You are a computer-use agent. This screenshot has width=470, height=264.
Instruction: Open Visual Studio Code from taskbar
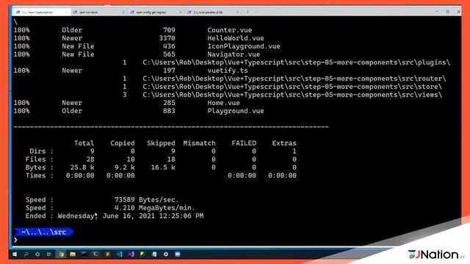(x=119, y=254)
